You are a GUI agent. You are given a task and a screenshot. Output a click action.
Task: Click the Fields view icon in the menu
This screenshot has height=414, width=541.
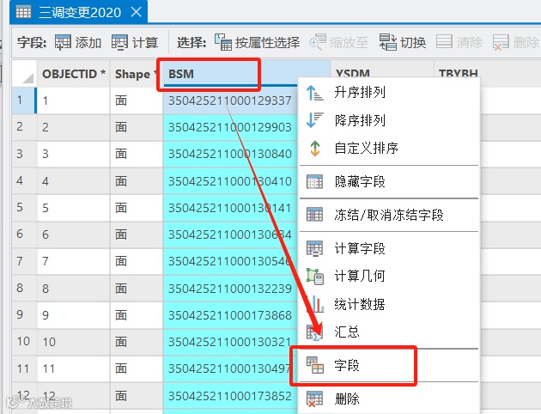315,365
